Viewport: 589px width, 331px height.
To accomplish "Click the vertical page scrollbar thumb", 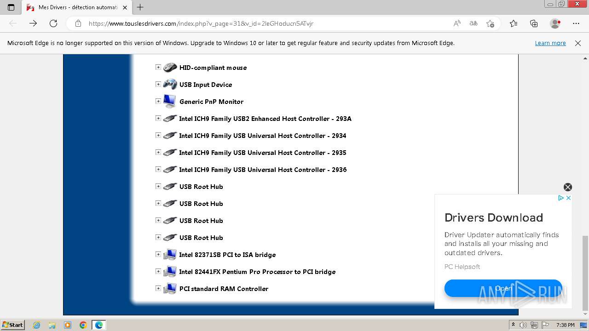I will (585, 273).
